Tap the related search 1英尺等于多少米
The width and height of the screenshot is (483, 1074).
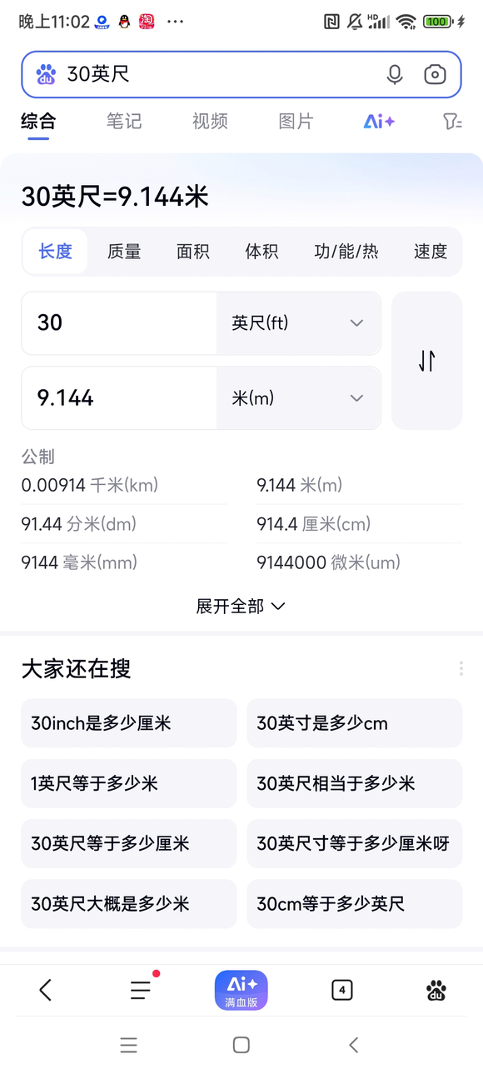point(128,783)
